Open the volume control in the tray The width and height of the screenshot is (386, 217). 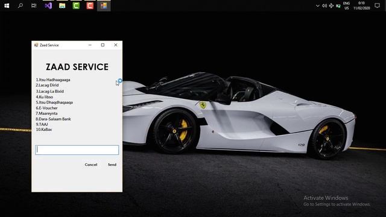coord(324,5)
